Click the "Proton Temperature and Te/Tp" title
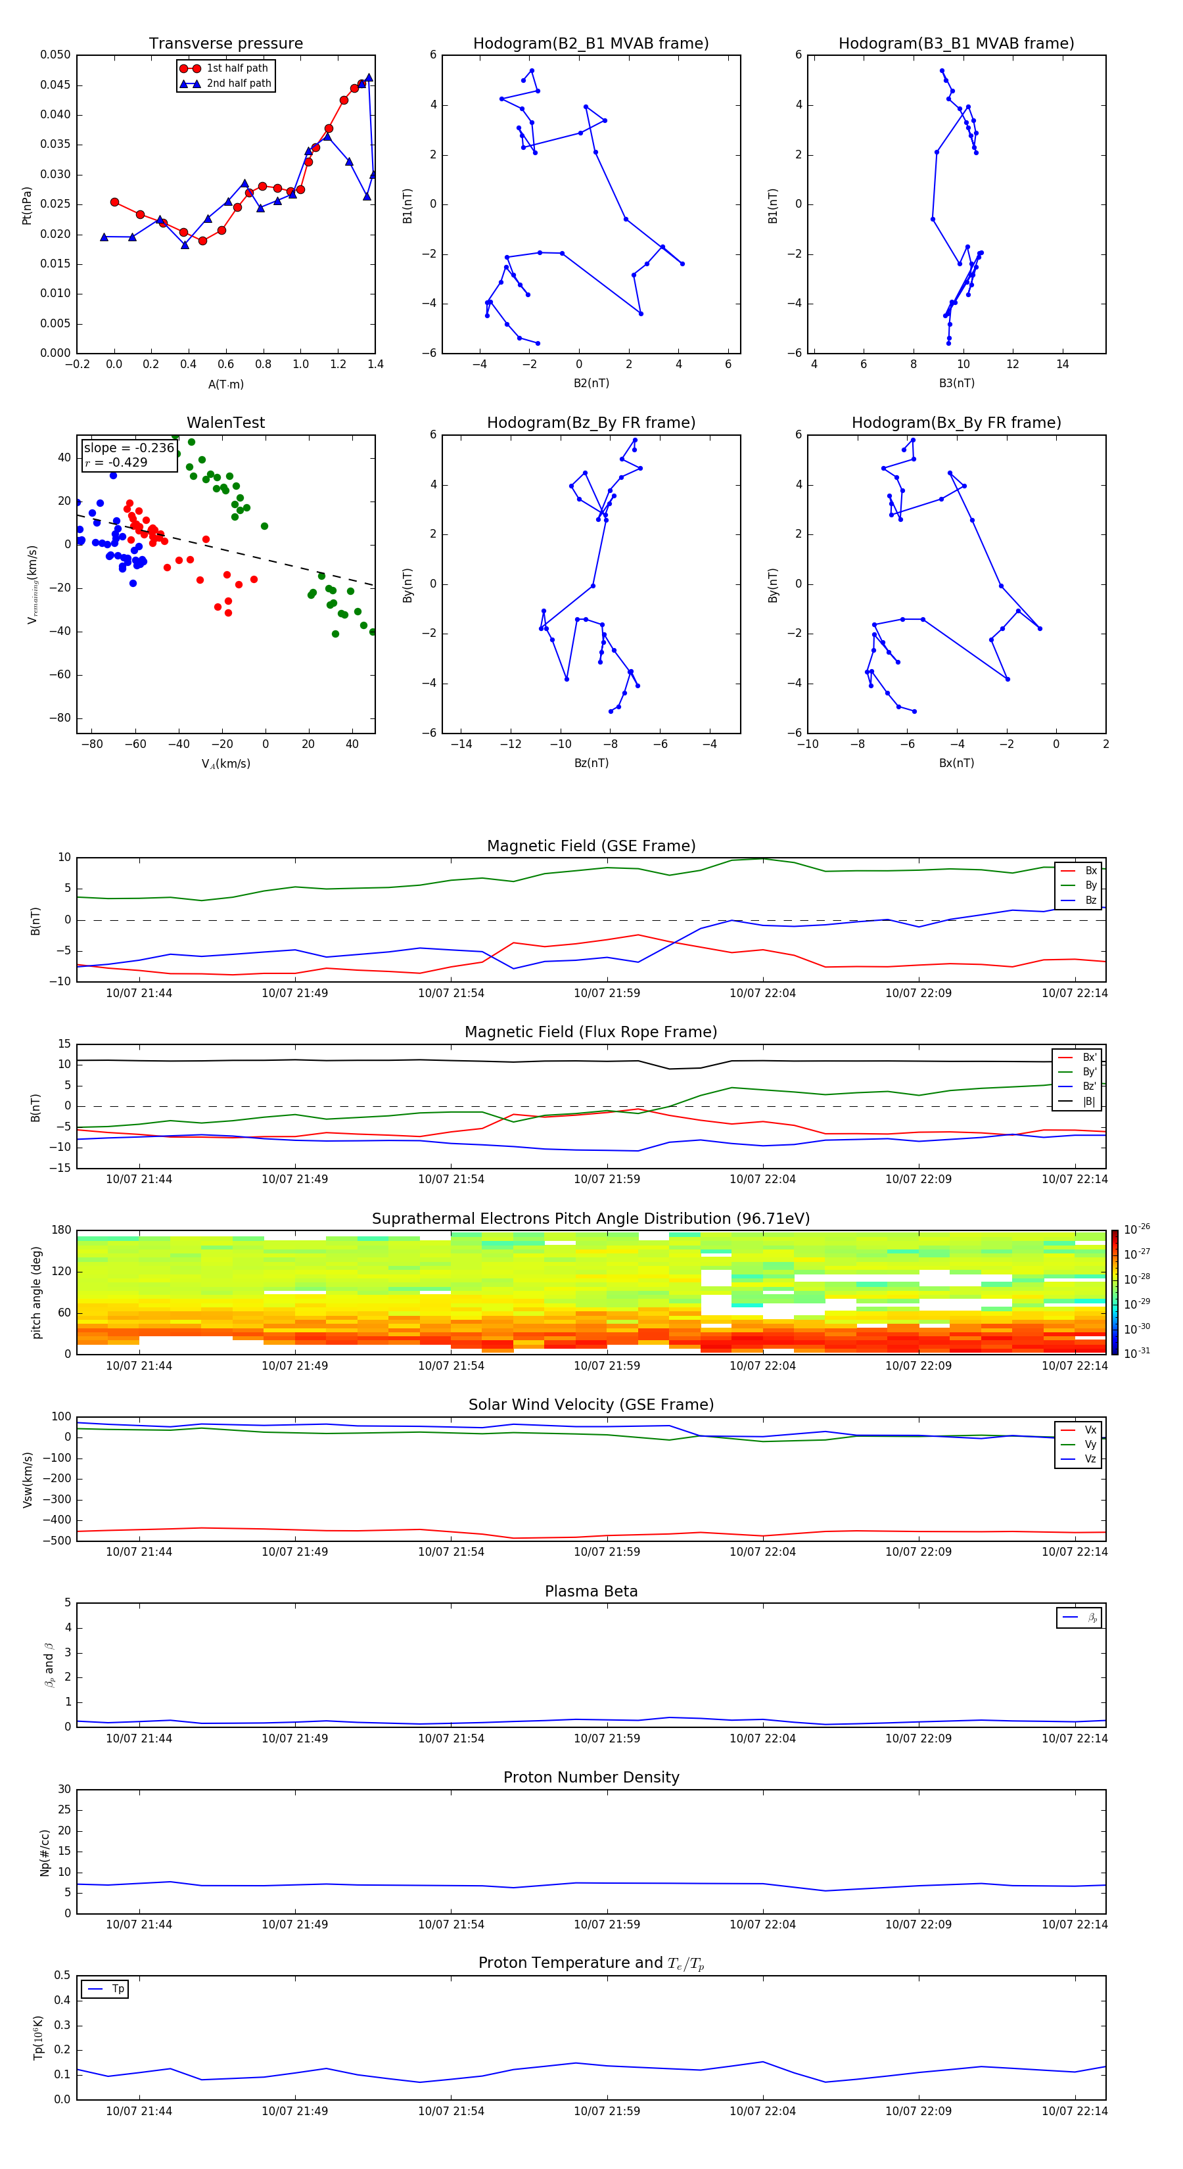The height and width of the screenshot is (2169, 1183). point(591,1963)
